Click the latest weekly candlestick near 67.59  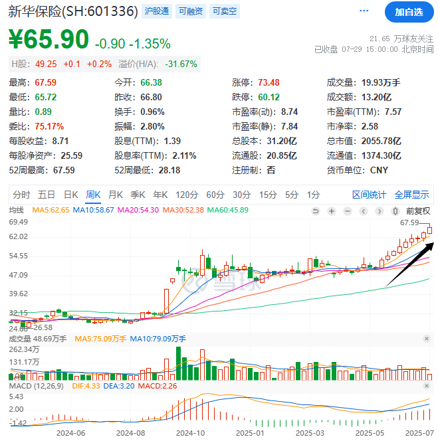click(429, 230)
